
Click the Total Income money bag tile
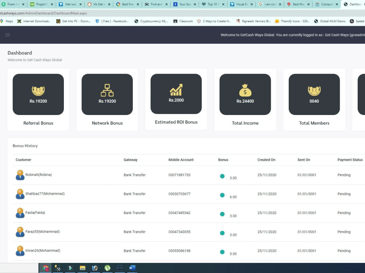[245, 94]
